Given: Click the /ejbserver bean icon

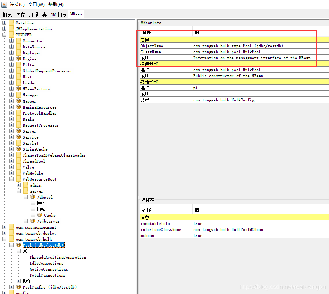Looking at the screenshot, I should pyautogui.click(x=32, y=221).
